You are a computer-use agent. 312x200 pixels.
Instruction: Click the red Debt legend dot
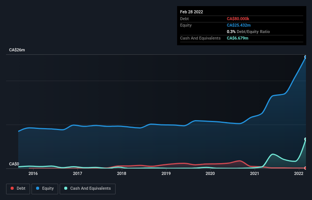[12, 188]
